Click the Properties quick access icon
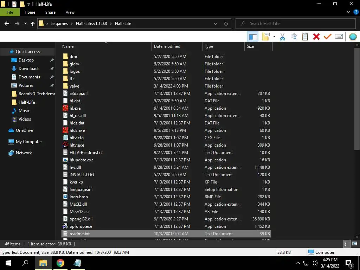The image size is (360, 270). point(14,4)
